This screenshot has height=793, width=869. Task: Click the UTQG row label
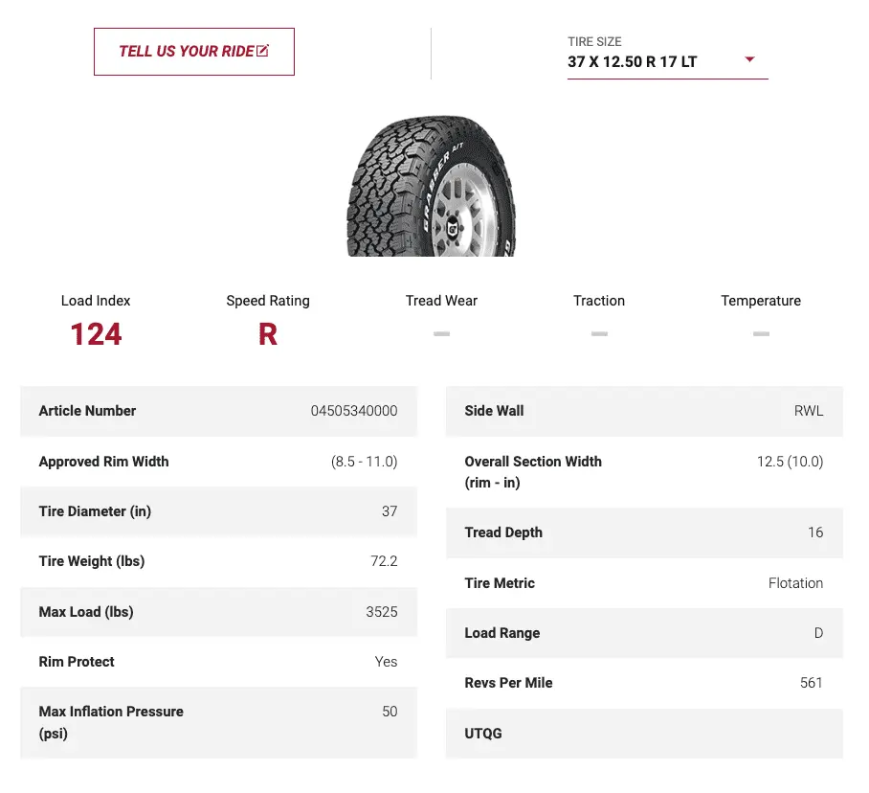click(x=483, y=734)
